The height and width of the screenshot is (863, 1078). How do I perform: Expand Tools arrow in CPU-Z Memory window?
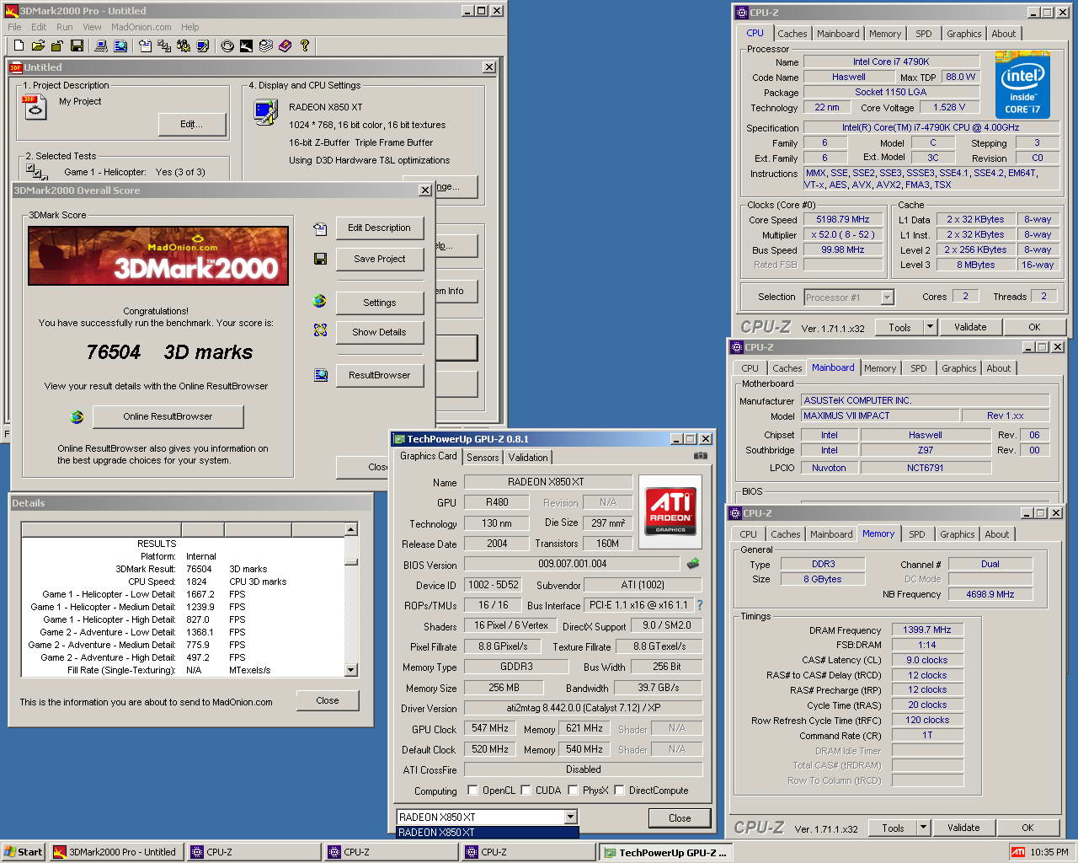[923, 828]
